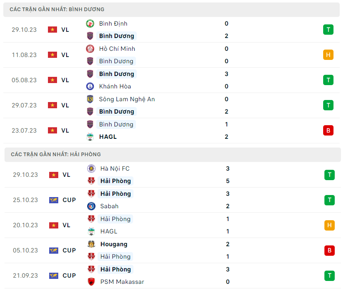343x295 pixels.
Task: Click the Khánh Hòa team logo
Action: pos(90,86)
